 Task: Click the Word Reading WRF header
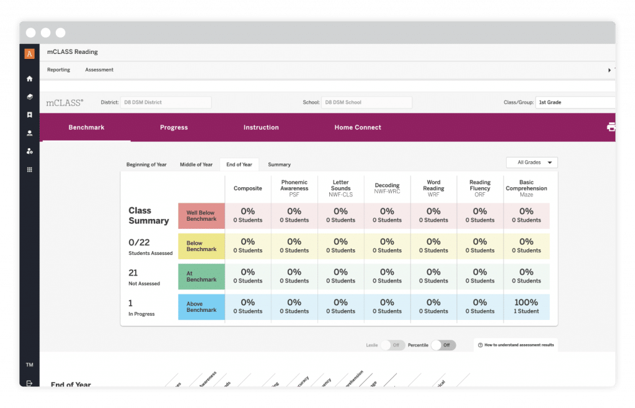(x=433, y=188)
